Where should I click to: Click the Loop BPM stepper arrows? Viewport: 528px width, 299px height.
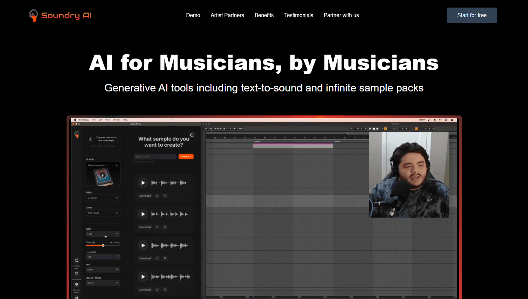(x=119, y=257)
